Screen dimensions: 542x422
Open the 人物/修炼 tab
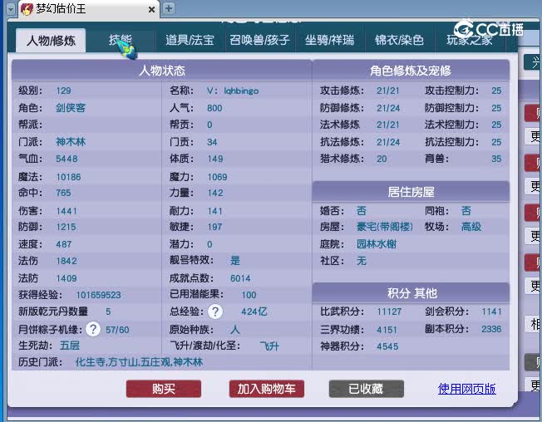click(51, 41)
